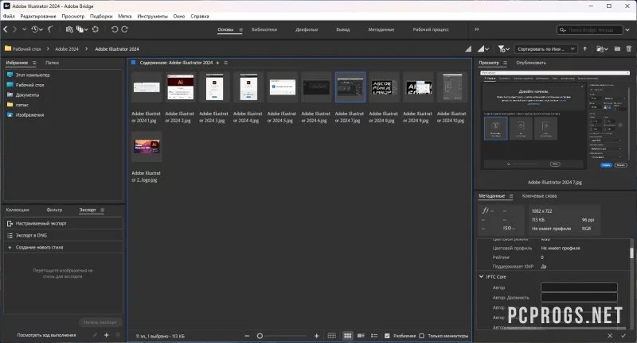The width and height of the screenshot is (637, 343).
Task: Click into the Bridge search field
Action: click(x=591, y=30)
